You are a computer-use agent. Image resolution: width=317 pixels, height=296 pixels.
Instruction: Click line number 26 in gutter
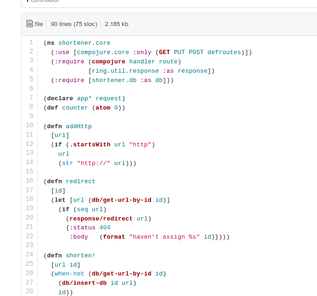29,273
